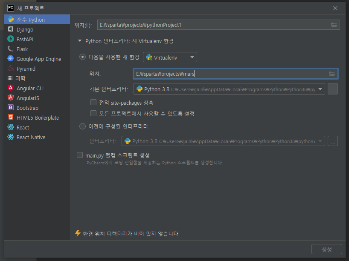Click the Bootstrap B icon
This screenshot has height=261, width=349.
(11, 108)
